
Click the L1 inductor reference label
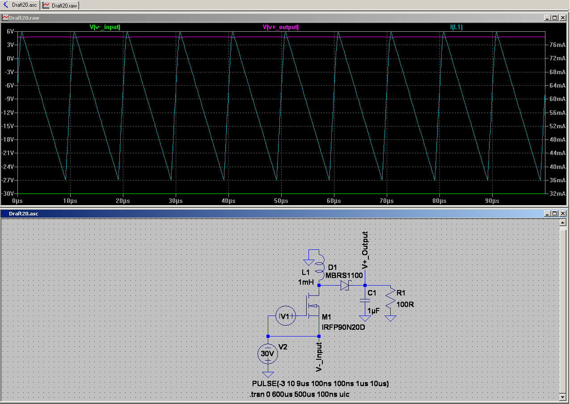tap(305, 272)
